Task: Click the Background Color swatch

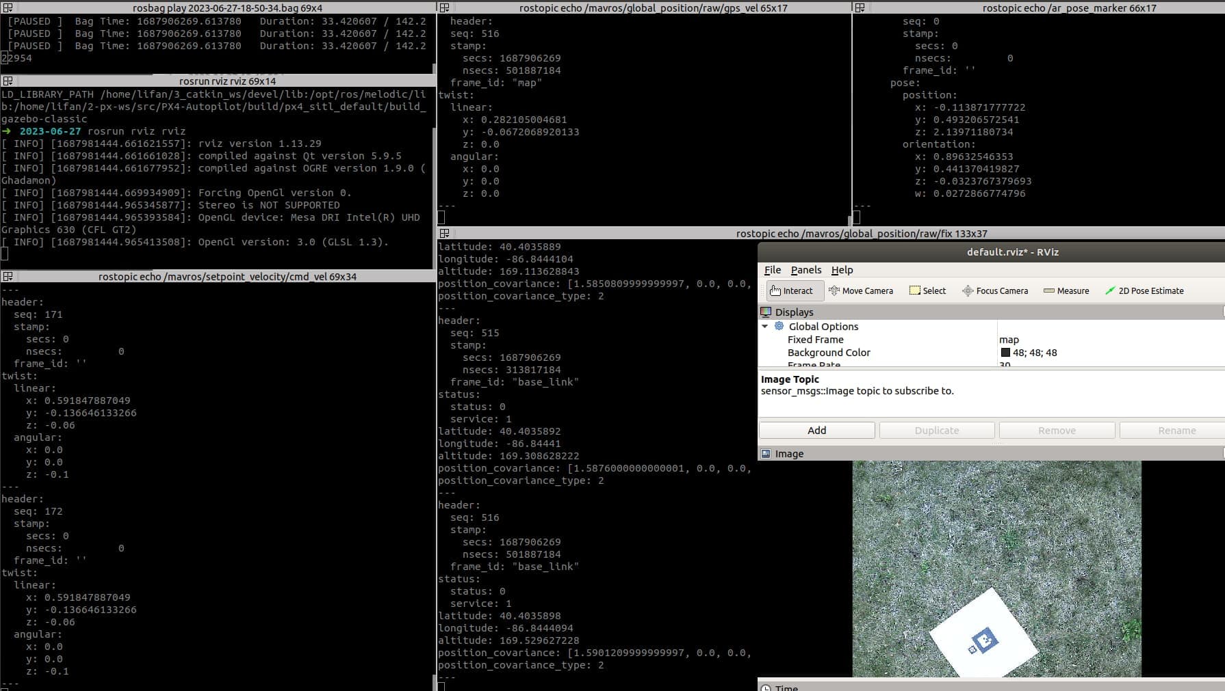Action: (1005, 353)
